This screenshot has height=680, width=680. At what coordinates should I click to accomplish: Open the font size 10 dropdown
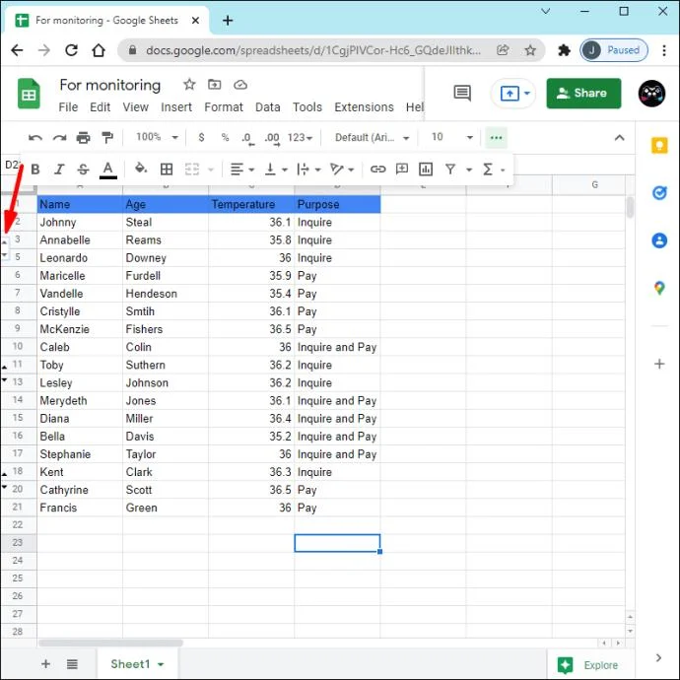tap(452, 137)
